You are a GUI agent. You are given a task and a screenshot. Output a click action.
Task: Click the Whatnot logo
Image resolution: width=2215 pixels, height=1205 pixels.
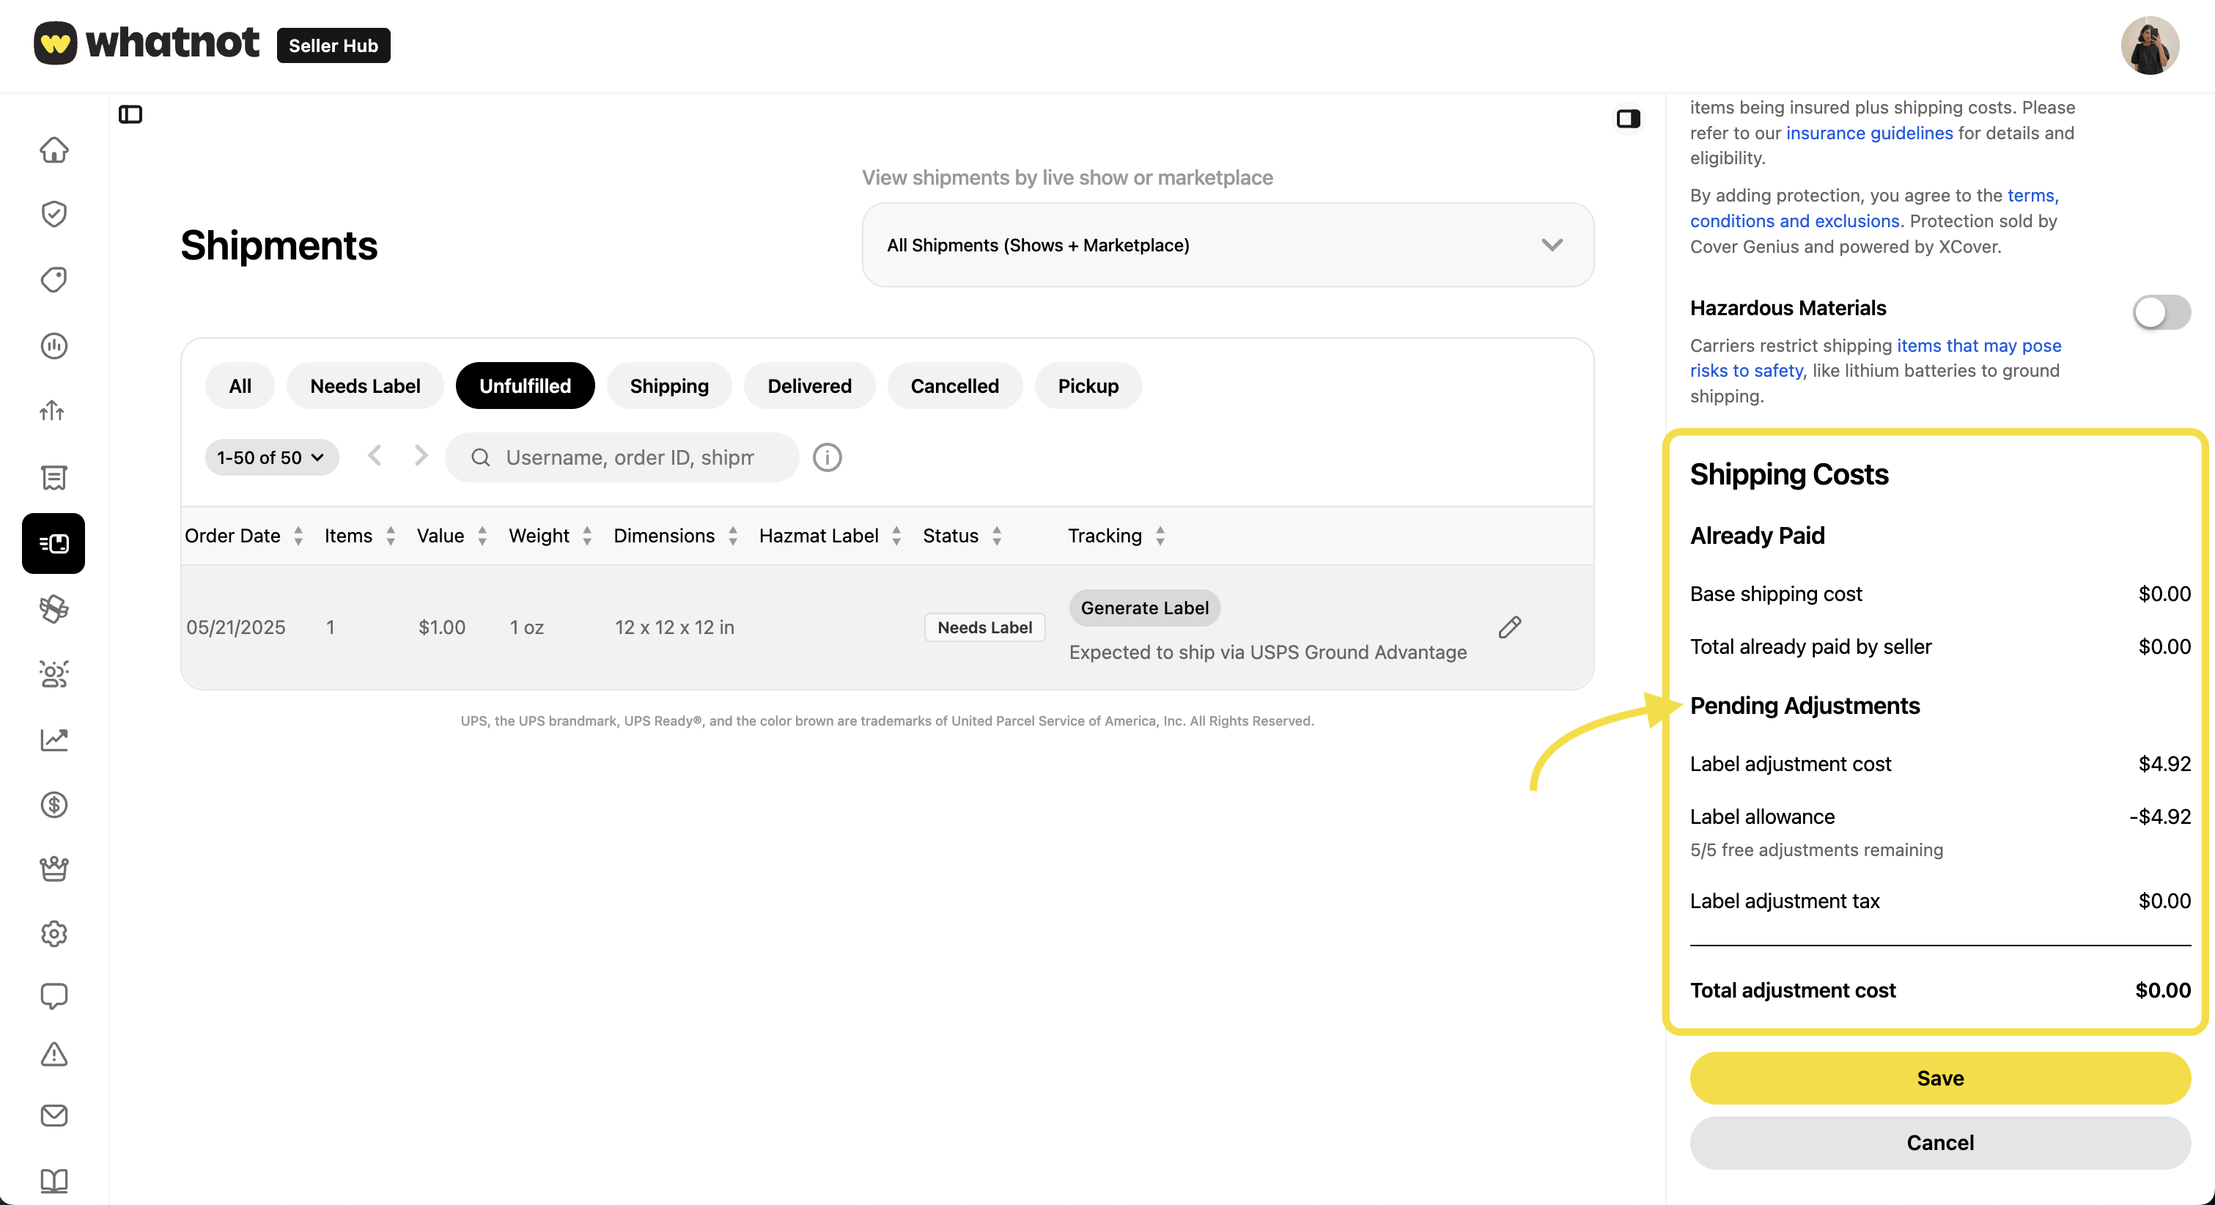coord(146,43)
